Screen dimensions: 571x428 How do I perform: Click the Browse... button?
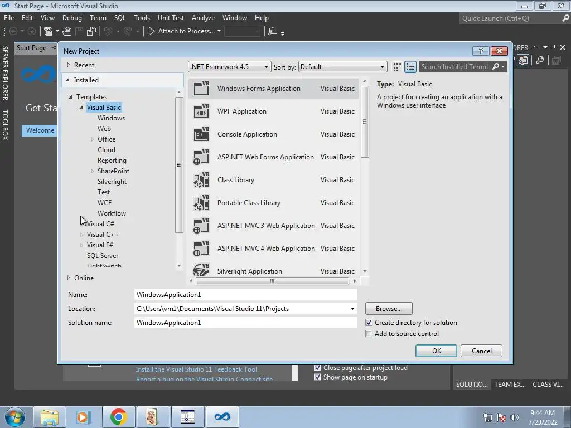389,309
